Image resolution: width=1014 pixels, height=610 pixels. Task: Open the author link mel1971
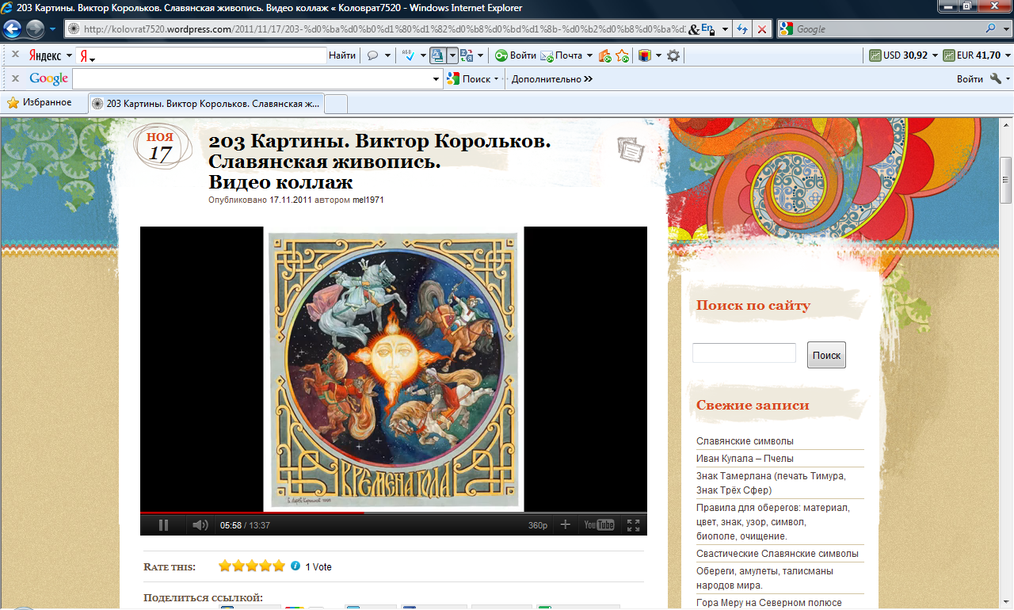pos(368,200)
